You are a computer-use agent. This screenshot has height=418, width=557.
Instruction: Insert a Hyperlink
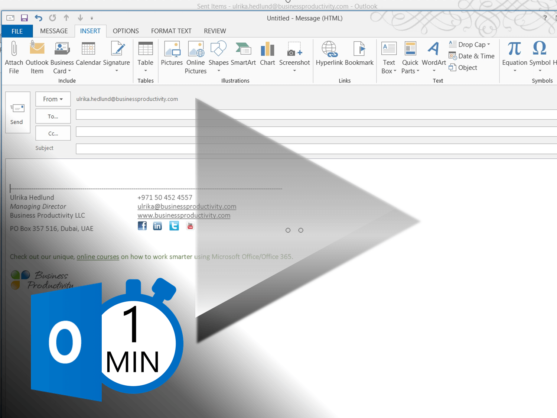(x=329, y=54)
